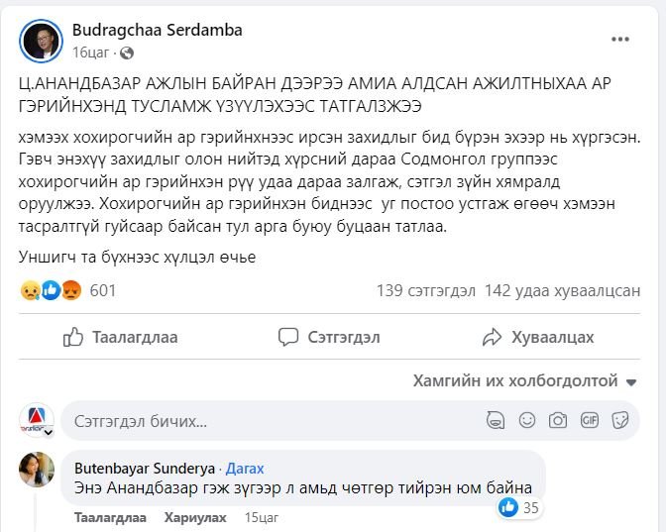
Task: Click the camera icon to attach photo
Action: point(558,420)
